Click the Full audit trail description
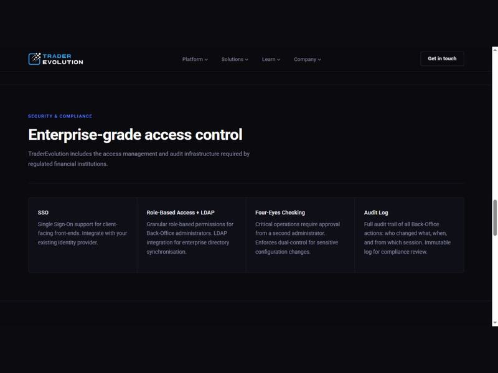Image resolution: width=498 pixels, height=373 pixels. 407,238
